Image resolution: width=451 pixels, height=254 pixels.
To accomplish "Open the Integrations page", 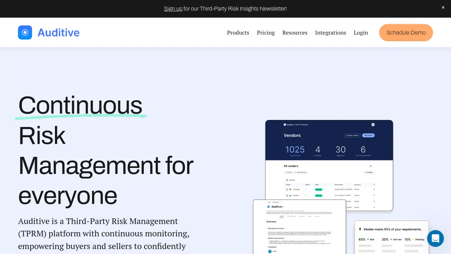I will 330,32.
